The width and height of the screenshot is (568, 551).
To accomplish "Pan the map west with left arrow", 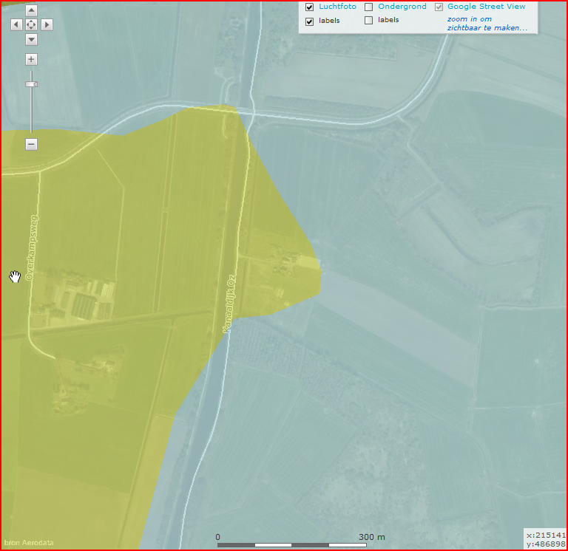I will tap(16, 24).
